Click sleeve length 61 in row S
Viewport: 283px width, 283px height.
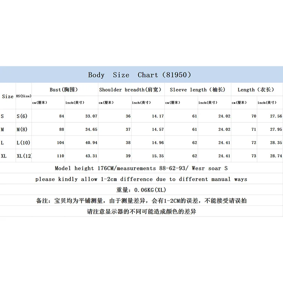click(x=195, y=116)
